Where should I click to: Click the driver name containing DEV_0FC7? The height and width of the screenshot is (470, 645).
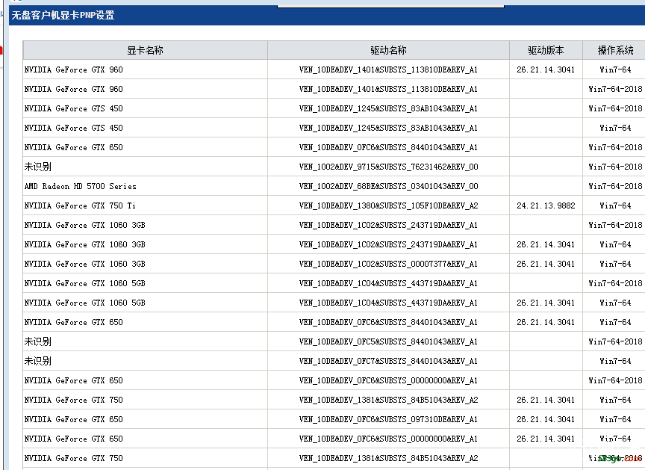(x=388, y=361)
